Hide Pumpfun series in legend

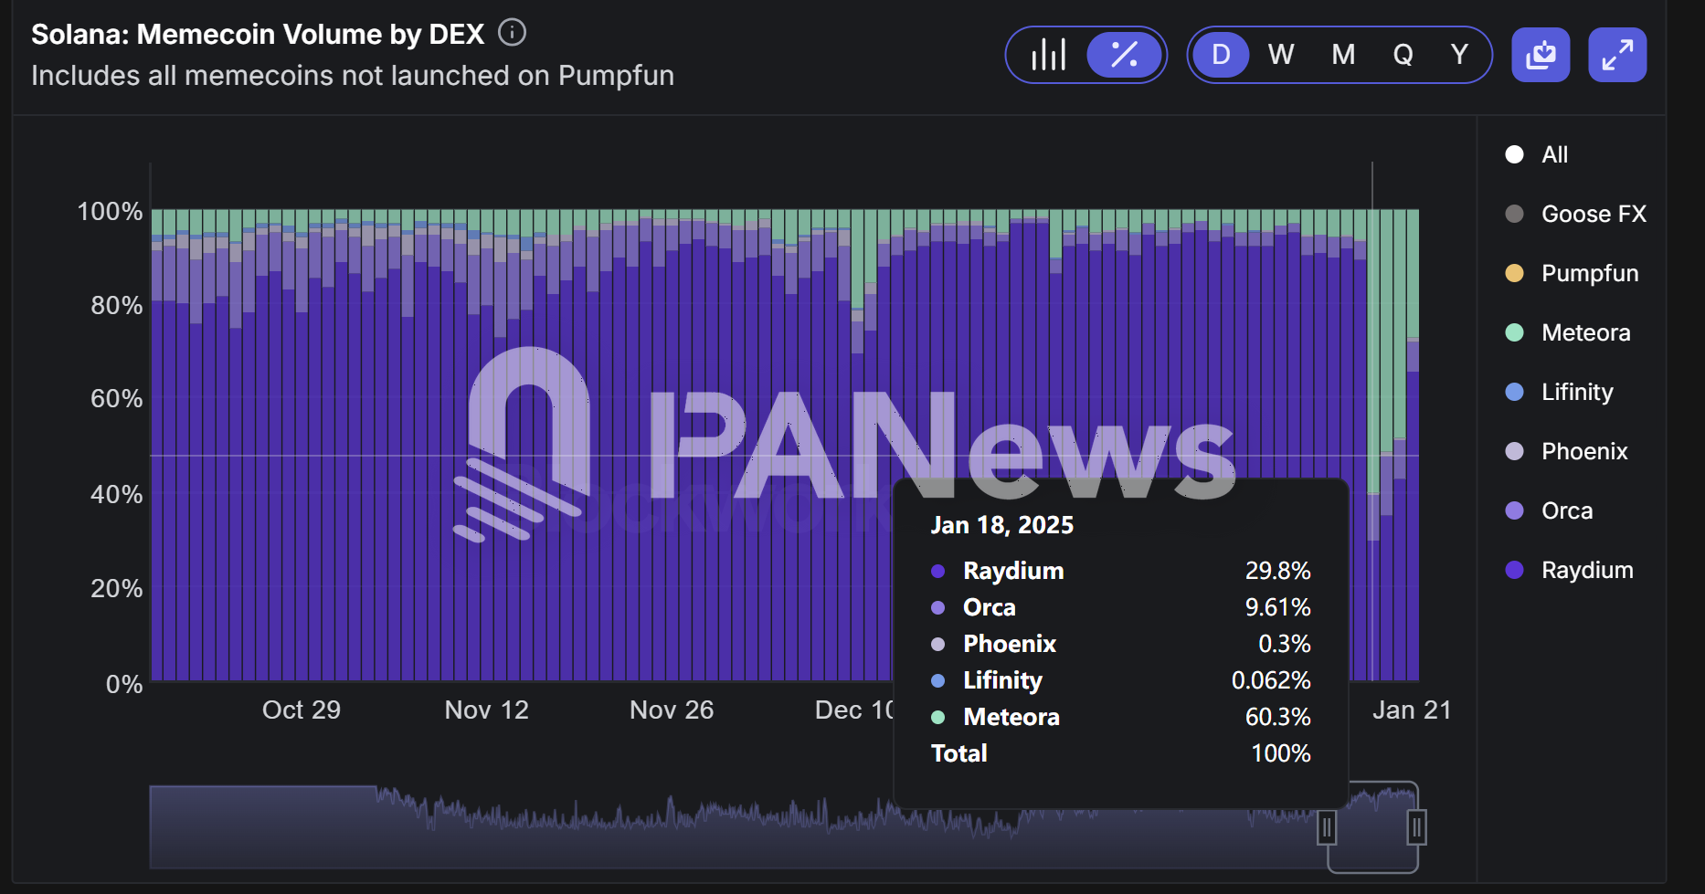[x=1589, y=273]
